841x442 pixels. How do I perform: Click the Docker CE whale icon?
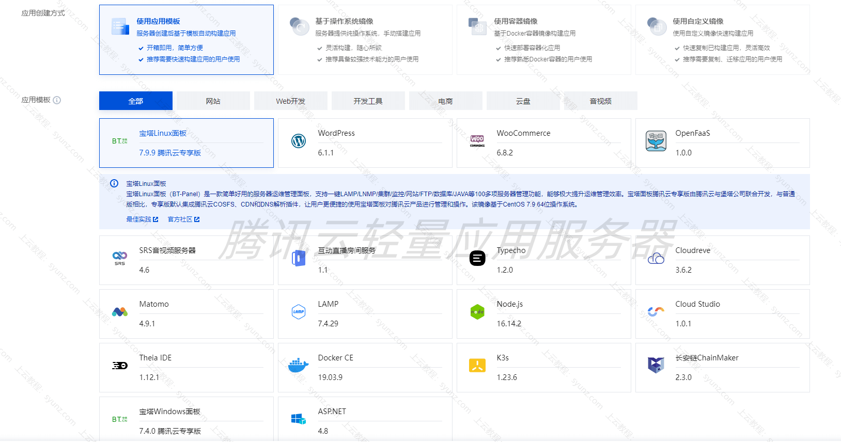(299, 366)
